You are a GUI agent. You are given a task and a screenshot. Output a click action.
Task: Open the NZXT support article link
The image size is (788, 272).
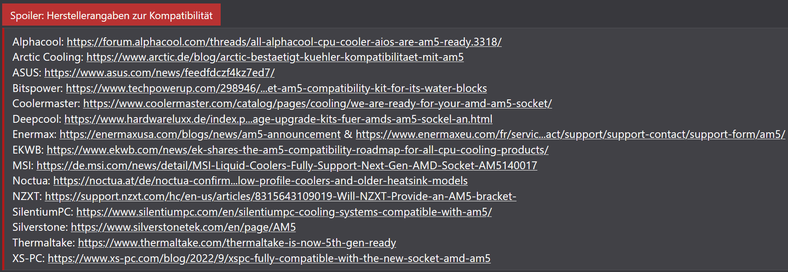pyautogui.click(x=281, y=196)
